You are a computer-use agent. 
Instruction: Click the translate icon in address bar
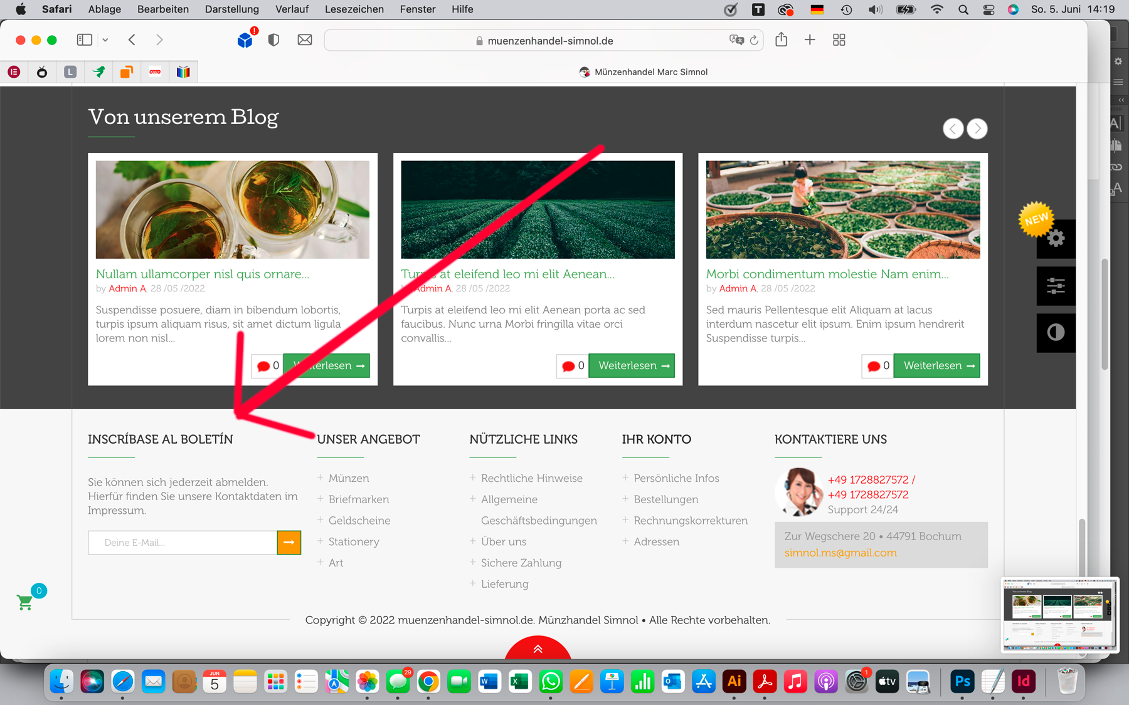click(736, 40)
